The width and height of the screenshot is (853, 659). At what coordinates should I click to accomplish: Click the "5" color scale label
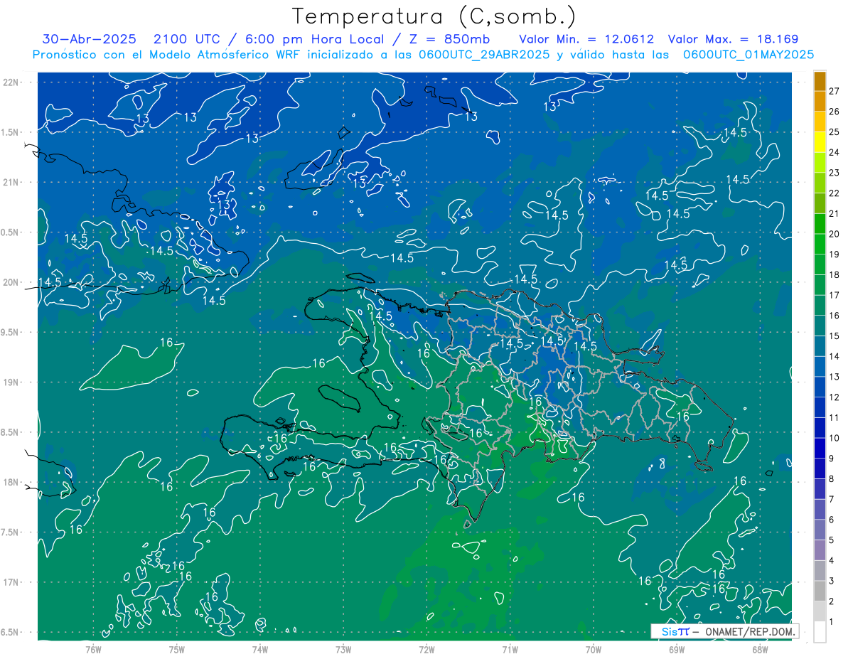click(831, 540)
